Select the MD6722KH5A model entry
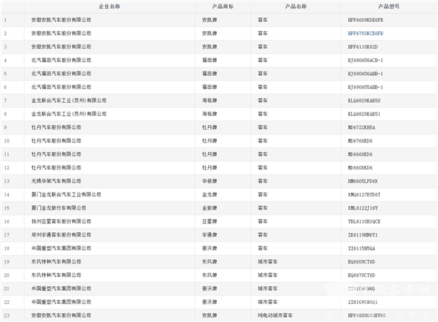438x322 pixels. click(361, 126)
